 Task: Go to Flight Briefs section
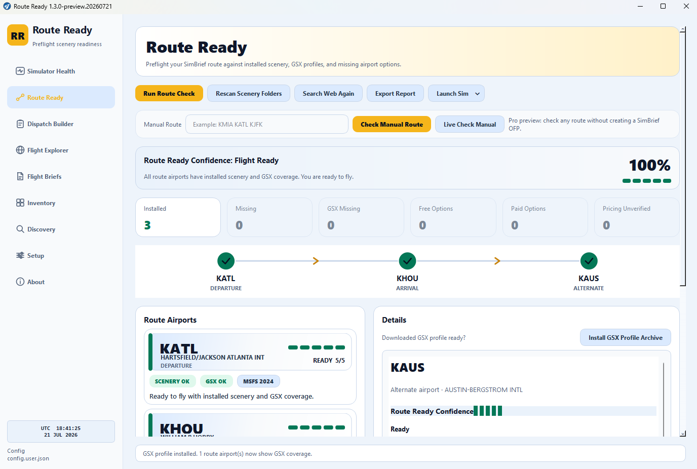(x=61, y=176)
